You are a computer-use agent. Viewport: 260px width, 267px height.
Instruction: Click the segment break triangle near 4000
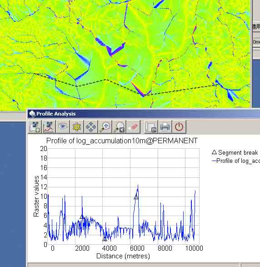(105, 239)
